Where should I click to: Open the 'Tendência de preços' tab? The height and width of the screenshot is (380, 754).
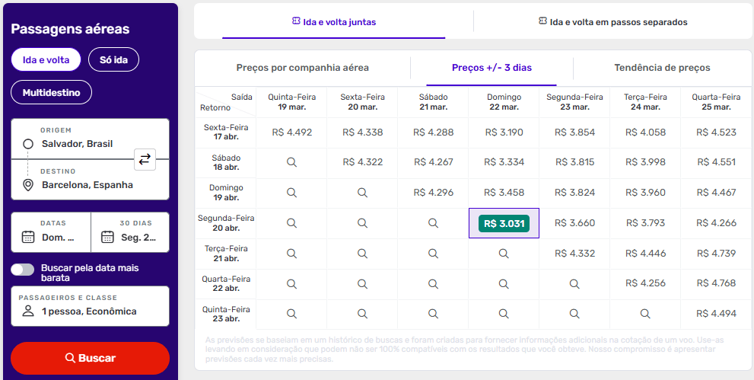[x=662, y=68]
